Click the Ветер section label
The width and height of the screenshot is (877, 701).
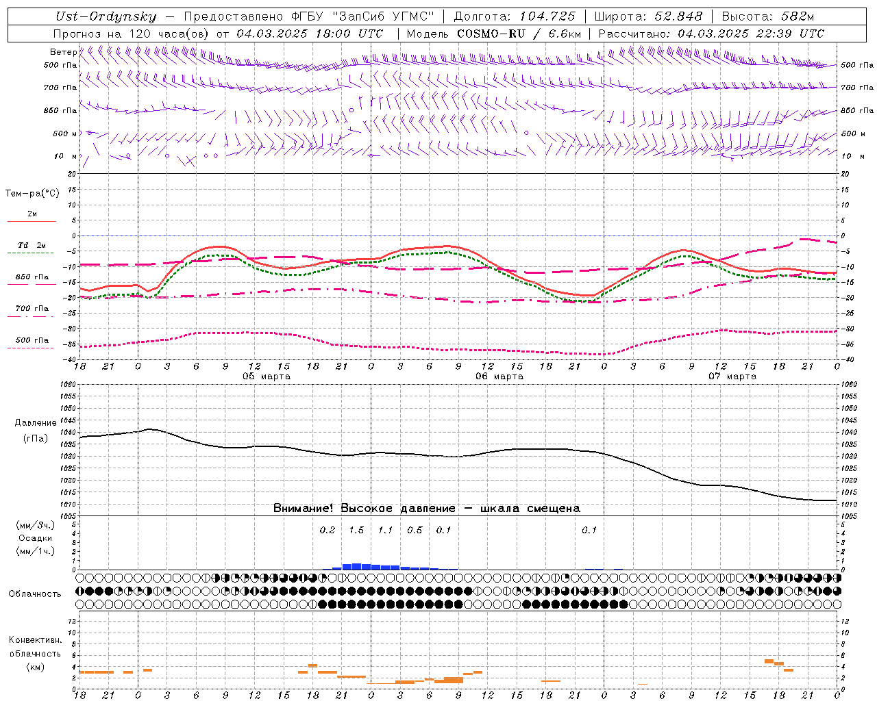click(63, 52)
